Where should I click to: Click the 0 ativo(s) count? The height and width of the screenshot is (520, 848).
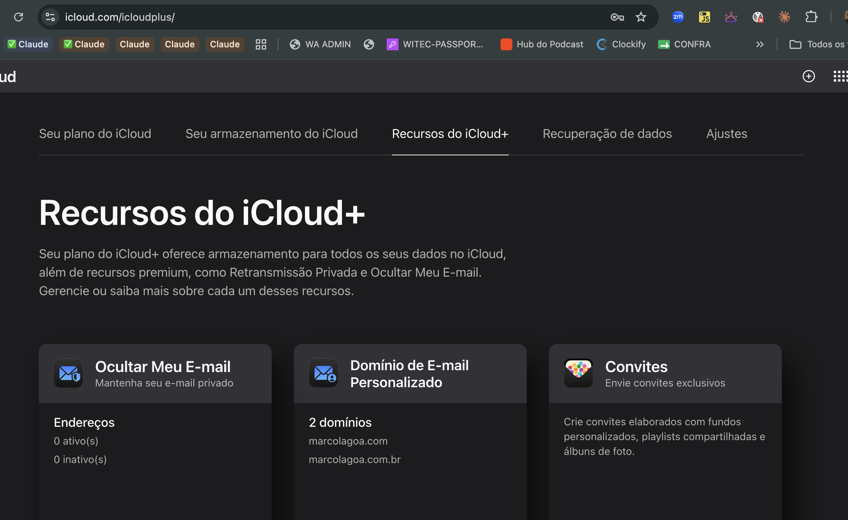76,441
